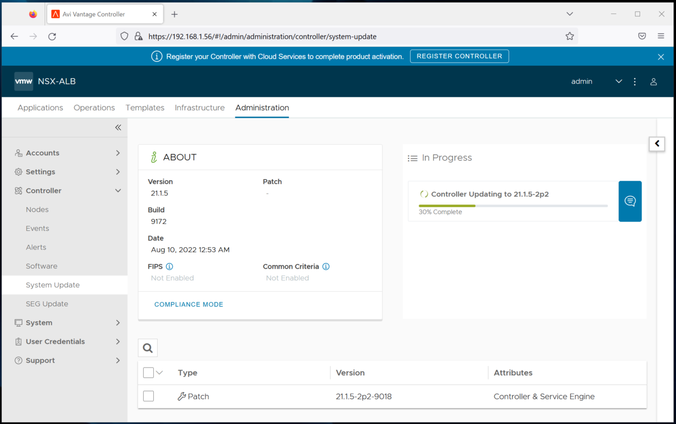Reload the page
Screen dimensions: 676x424
pyautogui.click(x=52, y=36)
